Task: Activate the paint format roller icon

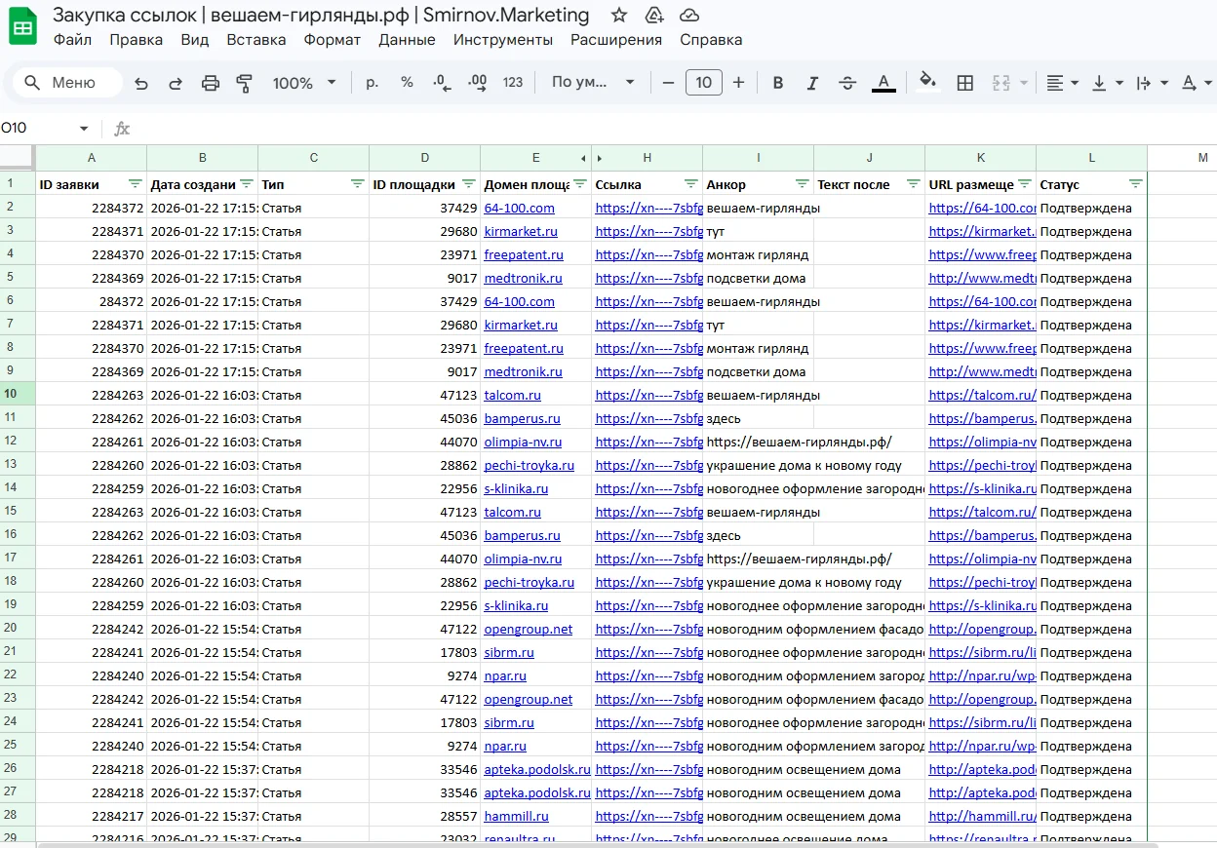Action: tap(245, 83)
